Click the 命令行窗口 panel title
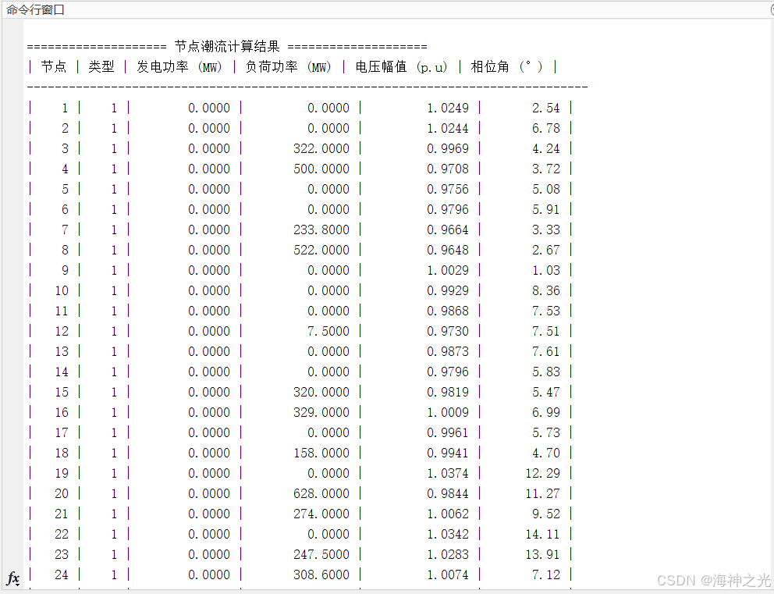 click(x=35, y=9)
